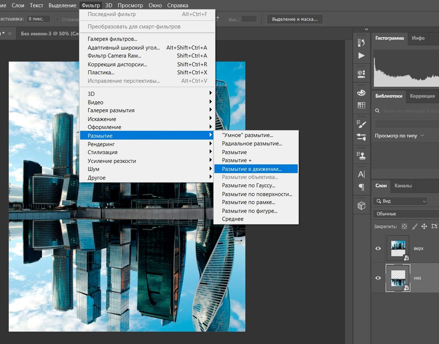Click Выделение и маска button

point(295,19)
